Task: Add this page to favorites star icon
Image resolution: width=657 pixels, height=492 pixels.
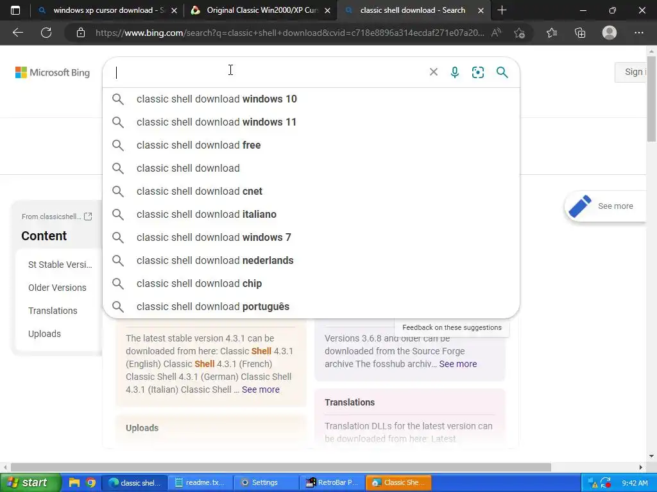Action: pos(520,33)
